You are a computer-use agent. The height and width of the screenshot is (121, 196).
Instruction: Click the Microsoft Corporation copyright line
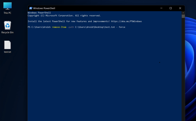(x=64, y=16)
